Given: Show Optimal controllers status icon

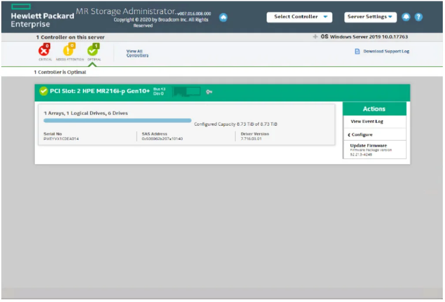Looking at the screenshot, I should click(93, 50).
